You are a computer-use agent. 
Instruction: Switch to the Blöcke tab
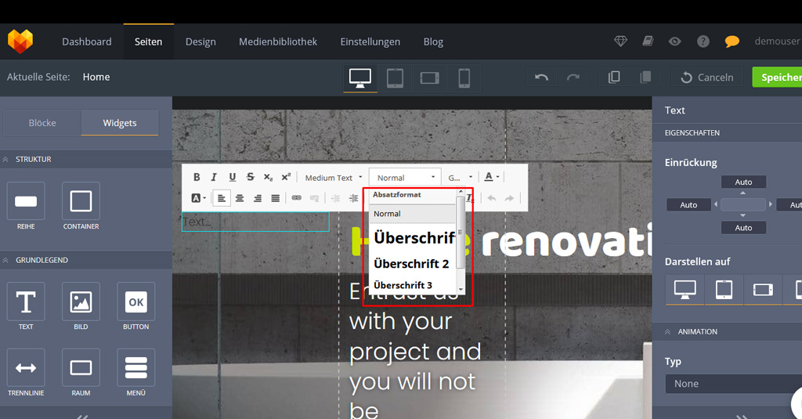pyautogui.click(x=42, y=123)
